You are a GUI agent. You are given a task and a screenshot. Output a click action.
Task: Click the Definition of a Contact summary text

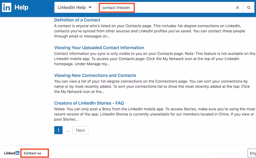(x=151, y=31)
